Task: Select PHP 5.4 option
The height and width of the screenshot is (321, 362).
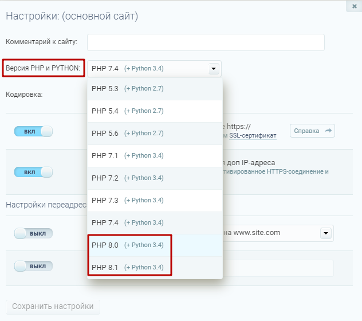Action: 155,111
